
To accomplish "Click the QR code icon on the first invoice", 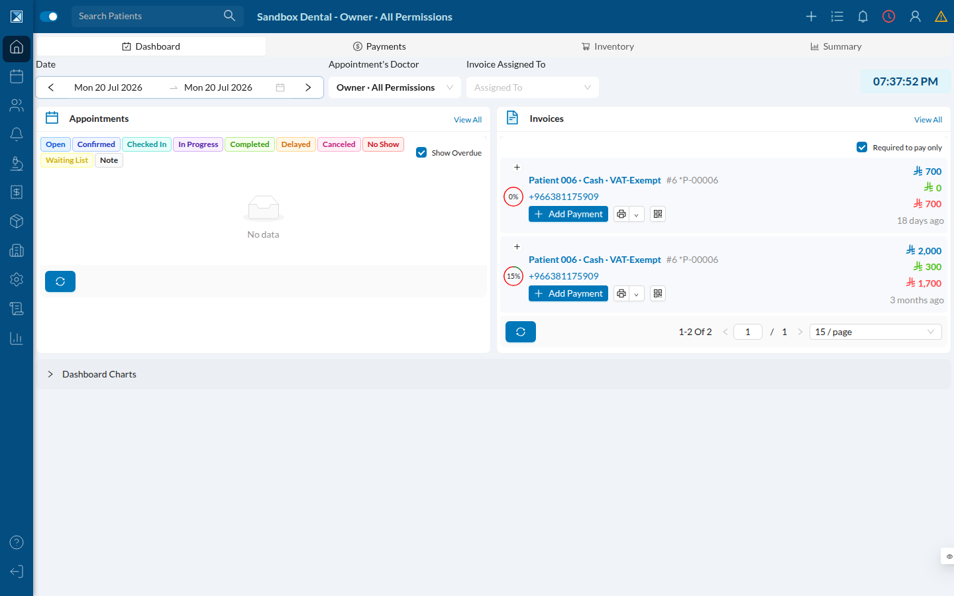I will coord(658,214).
